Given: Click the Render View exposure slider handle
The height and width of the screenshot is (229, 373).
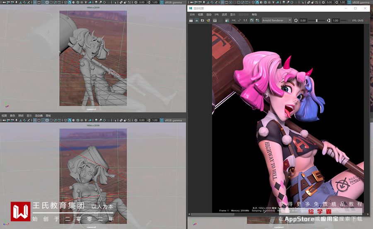Looking at the screenshot, I should (317, 20).
